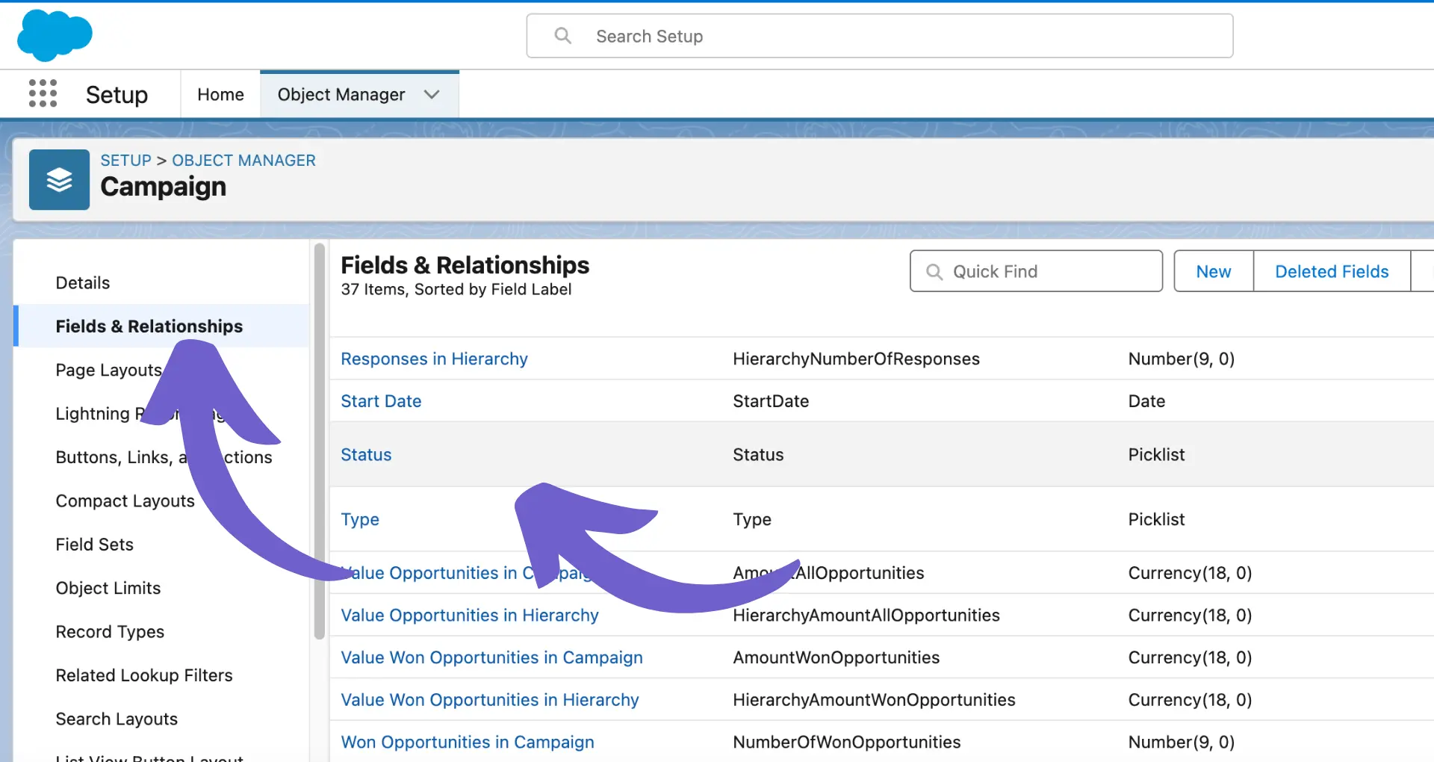Focus the Search Setup field
The height and width of the screenshot is (762, 1434).
(880, 36)
